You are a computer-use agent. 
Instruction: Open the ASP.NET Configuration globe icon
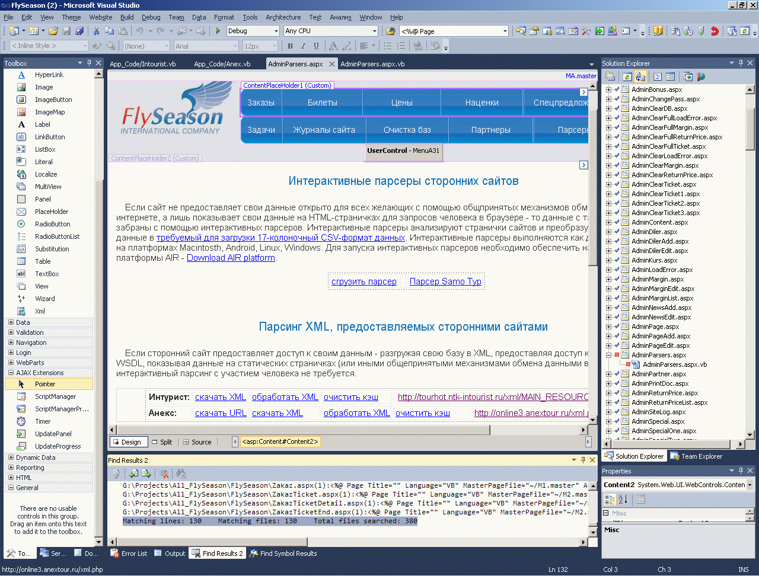(x=701, y=76)
